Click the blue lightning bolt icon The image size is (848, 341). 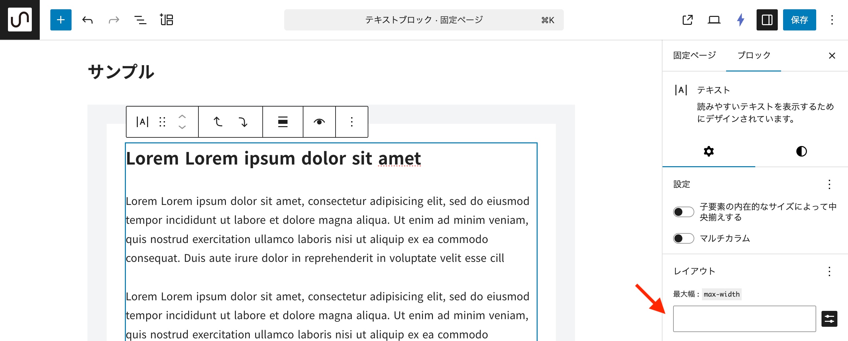click(x=741, y=20)
